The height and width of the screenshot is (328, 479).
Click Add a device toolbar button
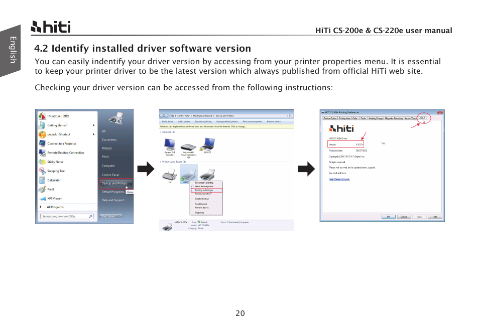(x=167, y=122)
